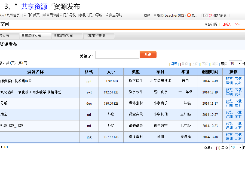This screenshot has width=245, height=173.
Task: Expand the bottom 每页 rows dropdown
Action: 235,147
